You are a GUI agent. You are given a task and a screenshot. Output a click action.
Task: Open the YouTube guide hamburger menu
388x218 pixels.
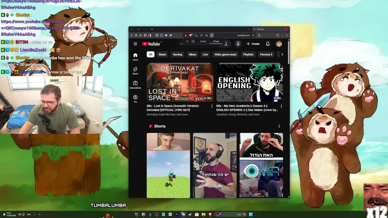(x=135, y=44)
